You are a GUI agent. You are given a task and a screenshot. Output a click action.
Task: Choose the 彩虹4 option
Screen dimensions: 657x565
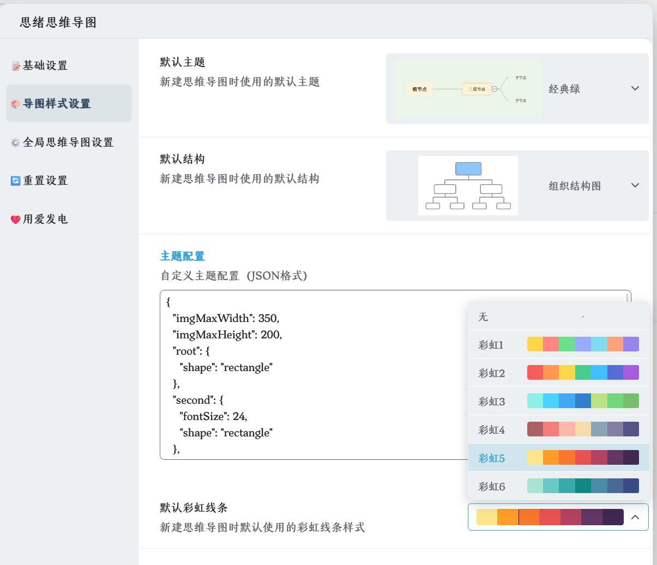(559, 429)
